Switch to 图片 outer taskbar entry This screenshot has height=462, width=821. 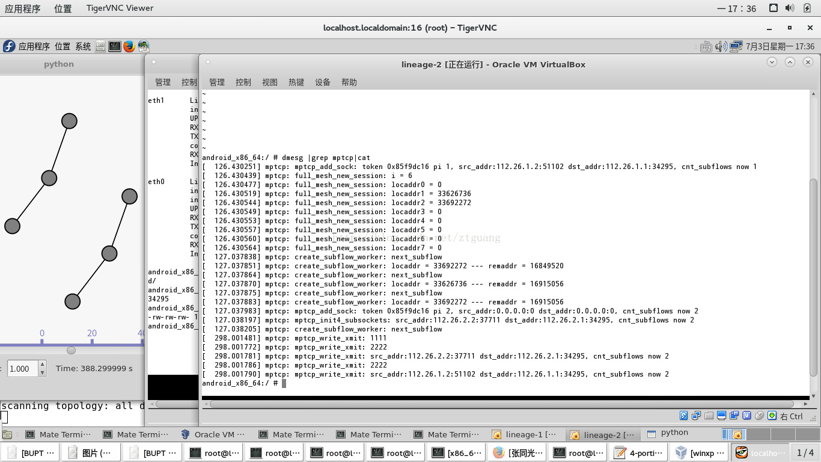pyautogui.click(x=91, y=453)
